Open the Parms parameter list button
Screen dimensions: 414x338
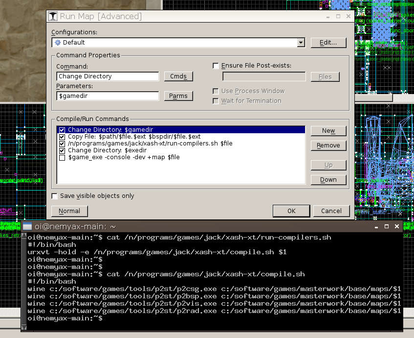pos(178,96)
